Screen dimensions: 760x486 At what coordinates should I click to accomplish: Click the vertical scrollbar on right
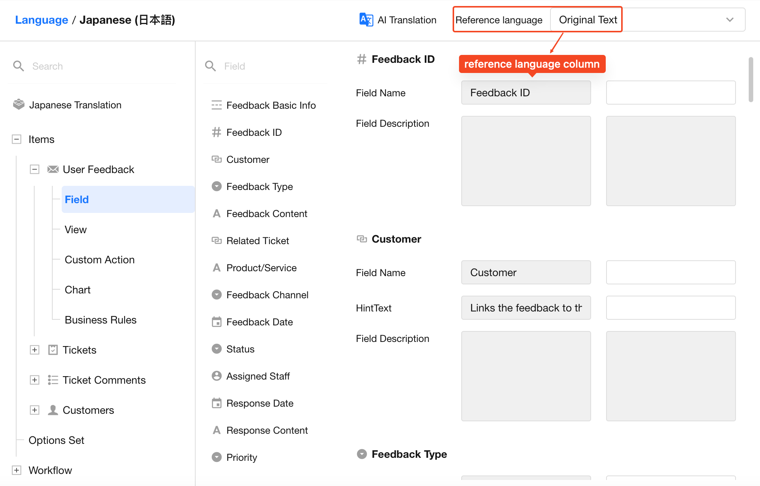(x=751, y=80)
